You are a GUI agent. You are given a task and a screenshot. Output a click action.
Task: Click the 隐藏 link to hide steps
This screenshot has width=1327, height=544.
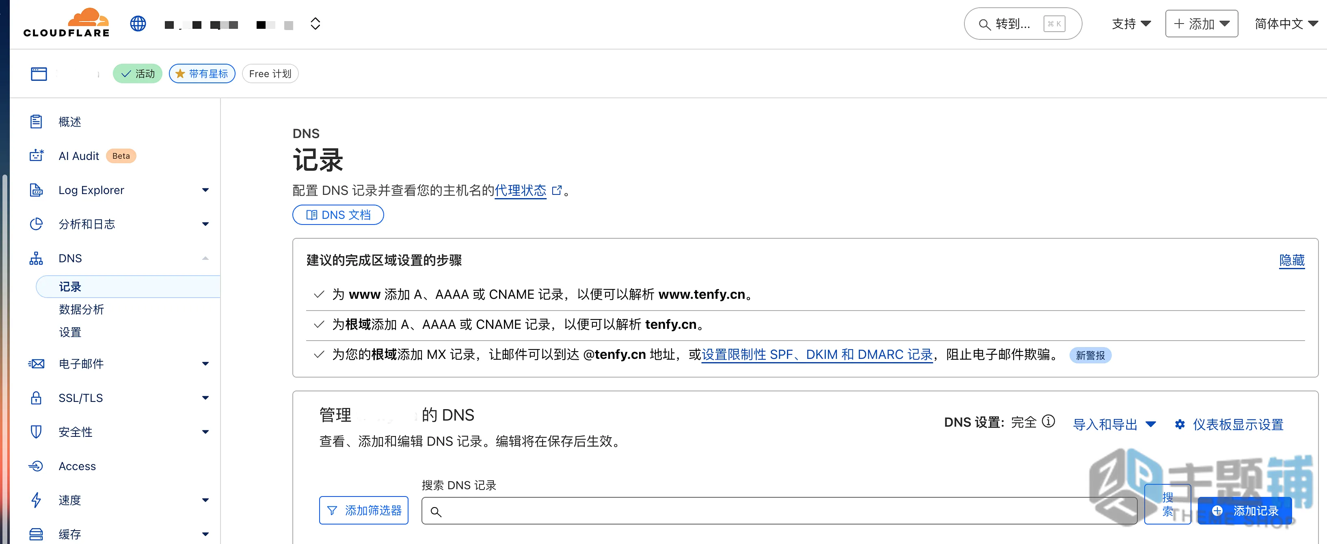click(1292, 260)
